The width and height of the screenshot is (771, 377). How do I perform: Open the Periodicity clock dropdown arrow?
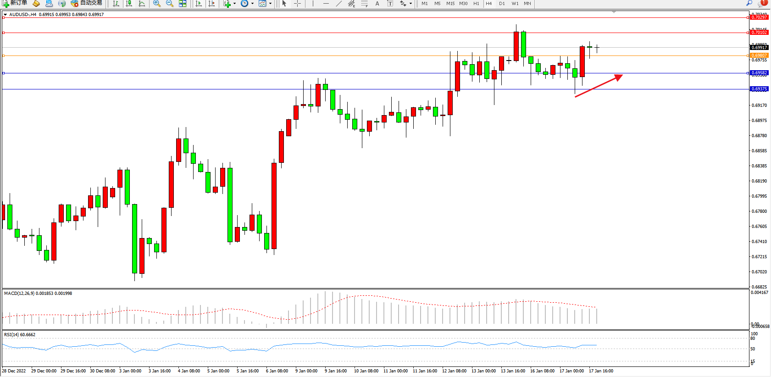(x=252, y=4)
